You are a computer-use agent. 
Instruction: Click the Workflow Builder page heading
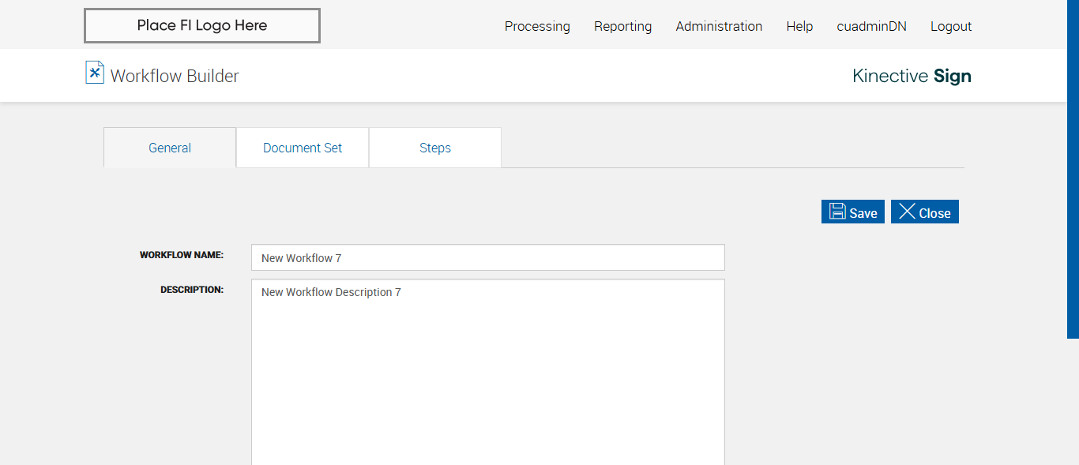(x=175, y=76)
